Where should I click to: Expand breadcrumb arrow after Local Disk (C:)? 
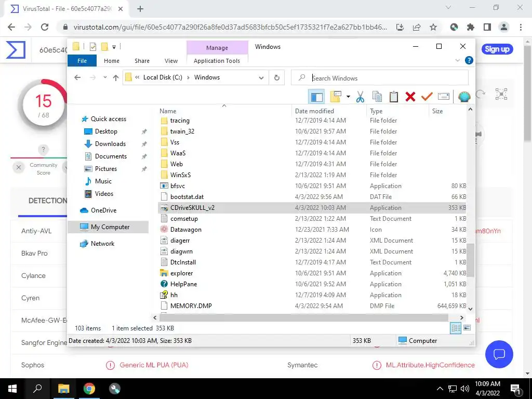coord(188,78)
